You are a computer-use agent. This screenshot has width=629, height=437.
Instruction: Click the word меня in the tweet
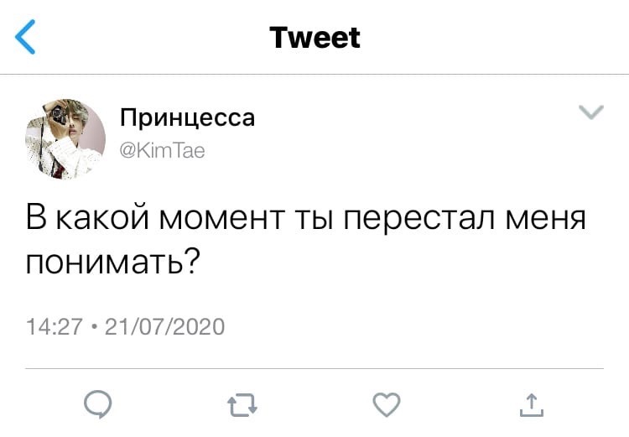pos(546,219)
